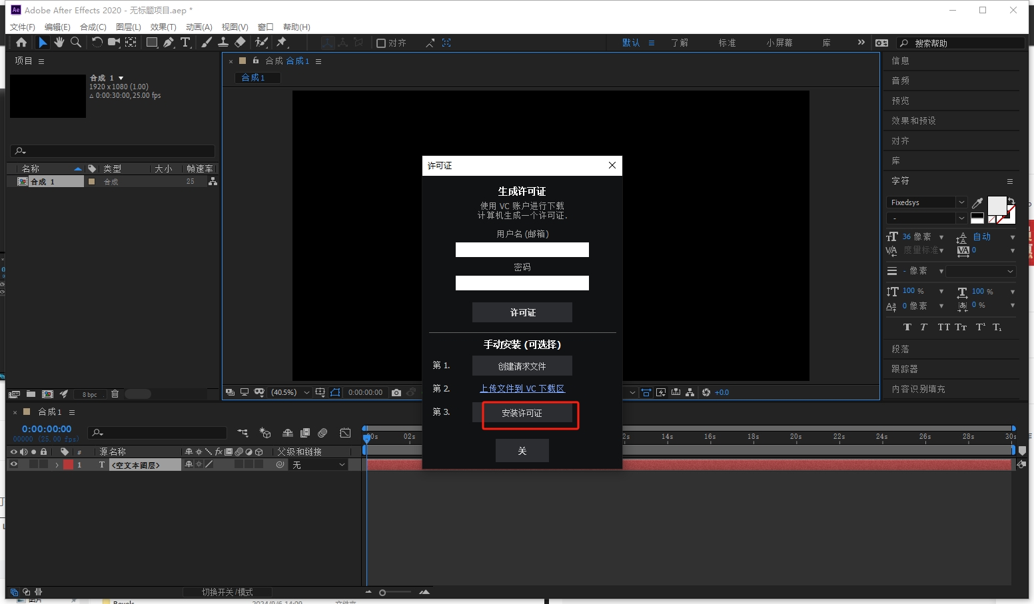Viewport: 1034px width, 604px height.
Task: Select the Pan Behind anchor point tool
Action: coord(131,43)
